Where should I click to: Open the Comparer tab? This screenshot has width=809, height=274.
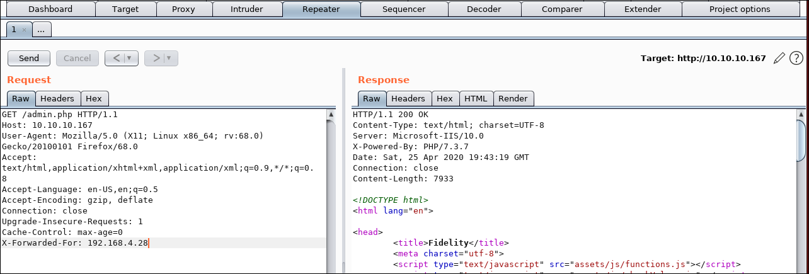[x=563, y=9]
